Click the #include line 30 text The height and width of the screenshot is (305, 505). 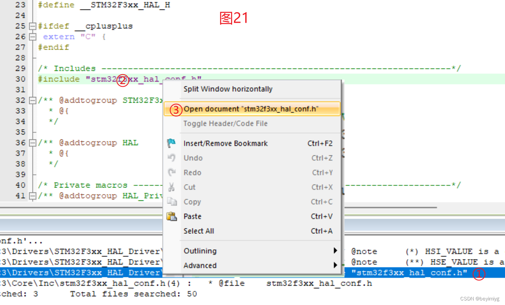click(x=120, y=79)
